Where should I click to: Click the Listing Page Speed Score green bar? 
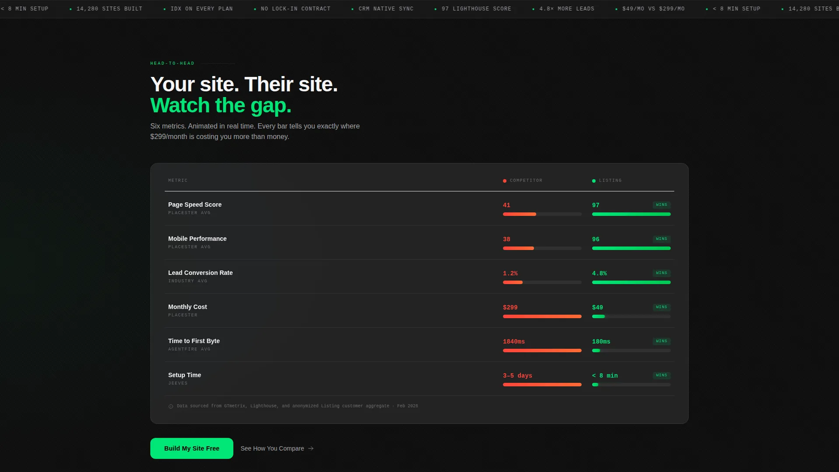tap(631, 214)
